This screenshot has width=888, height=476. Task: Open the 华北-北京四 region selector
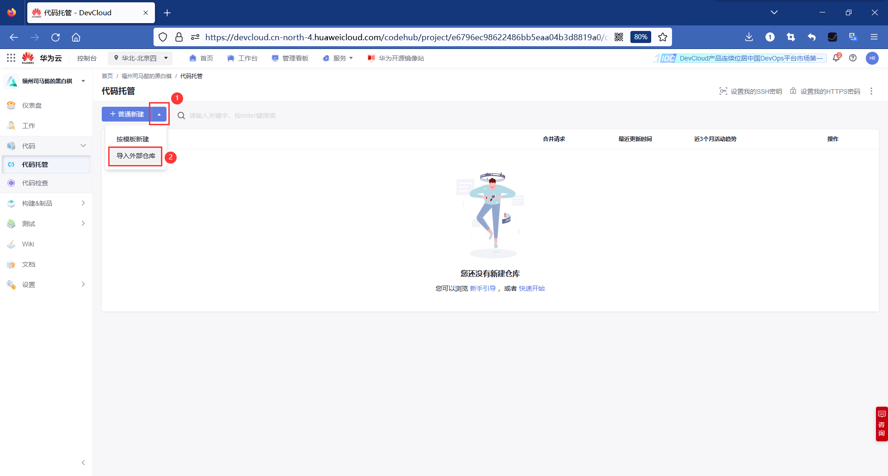(x=140, y=58)
